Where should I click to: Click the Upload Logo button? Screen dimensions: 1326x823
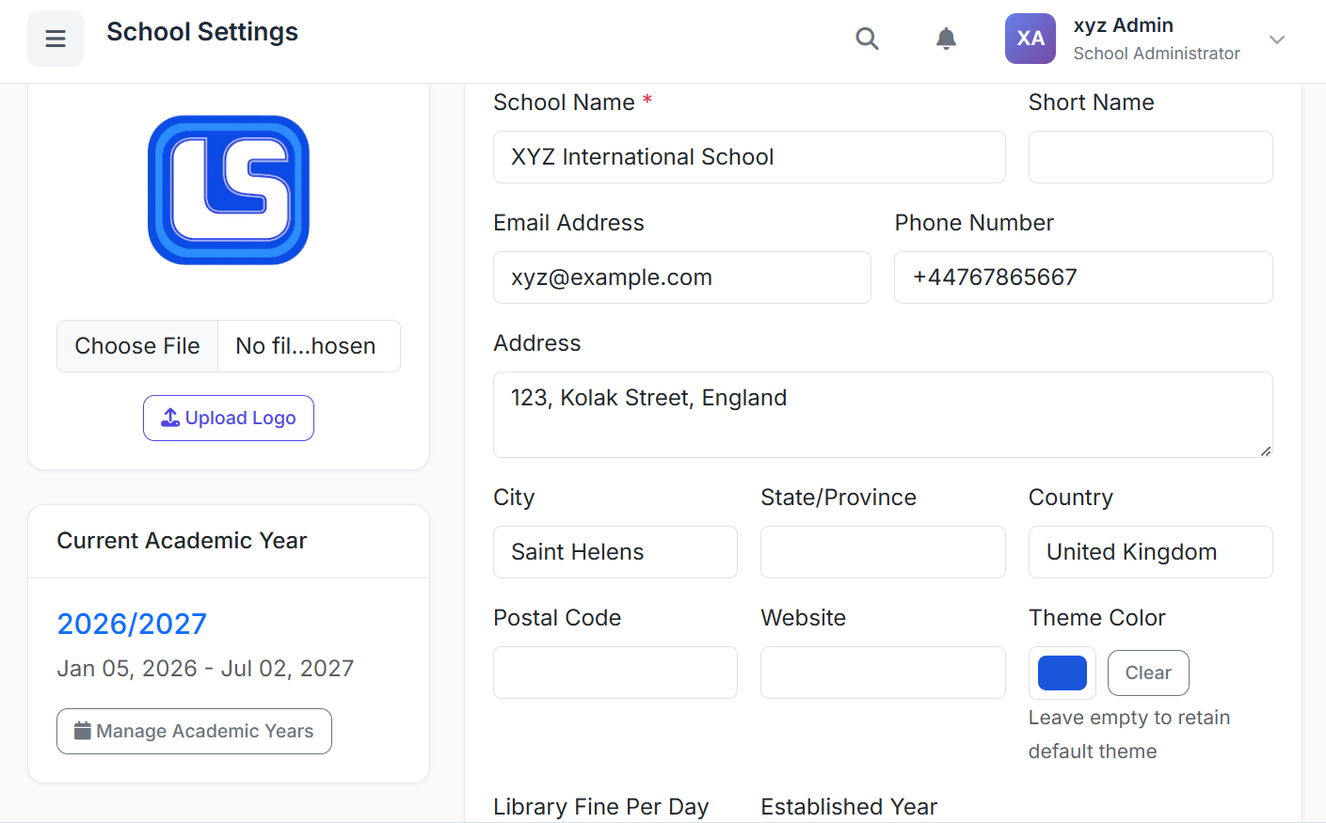coord(229,418)
